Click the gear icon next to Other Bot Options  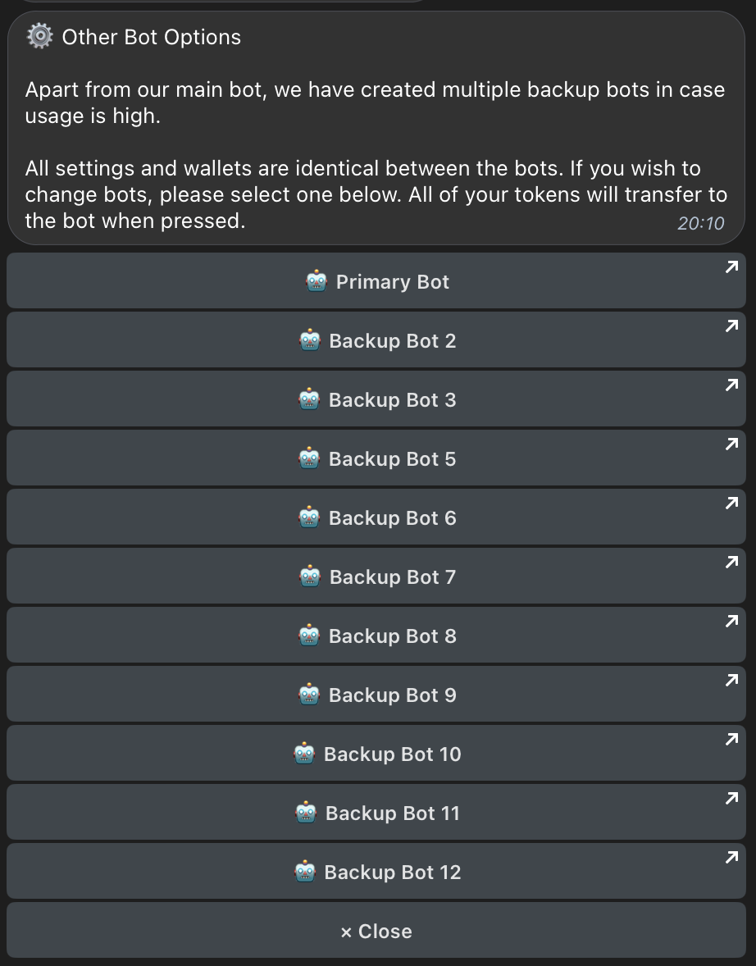(39, 37)
